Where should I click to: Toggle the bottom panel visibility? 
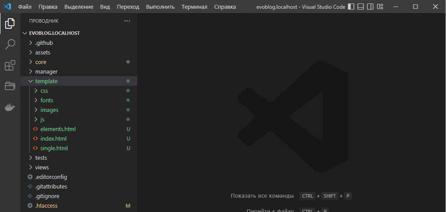coord(361,7)
